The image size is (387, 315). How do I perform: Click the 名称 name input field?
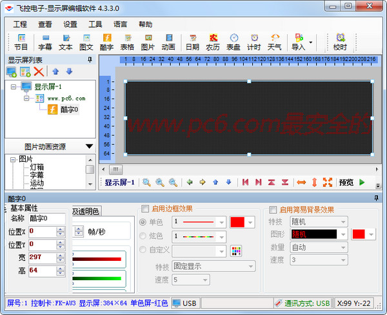tap(47, 218)
